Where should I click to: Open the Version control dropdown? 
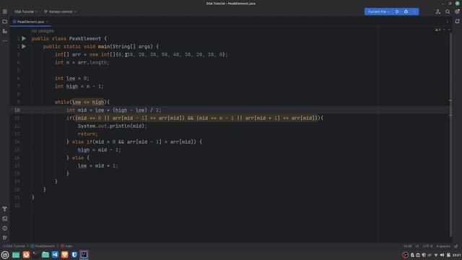pyautogui.click(x=60, y=12)
